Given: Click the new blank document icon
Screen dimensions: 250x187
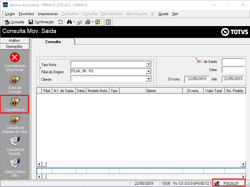Looking at the screenshot, I should pyautogui.click(x=60, y=22).
